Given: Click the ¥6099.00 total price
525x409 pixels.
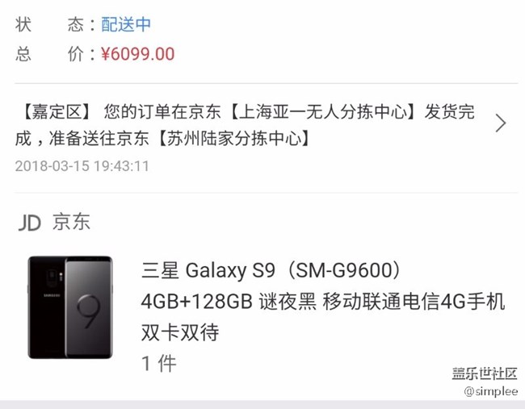Looking at the screenshot, I should point(138,54).
